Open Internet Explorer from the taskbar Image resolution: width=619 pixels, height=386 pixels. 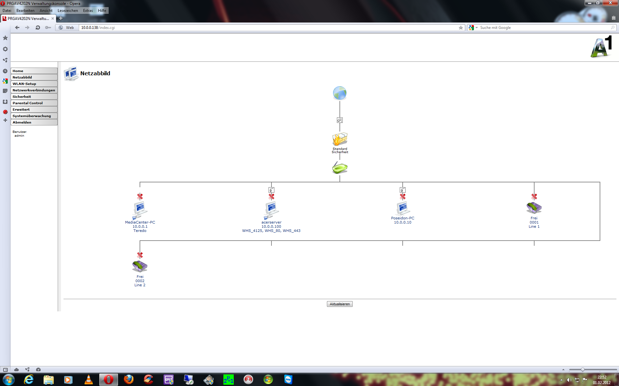(x=29, y=380)
